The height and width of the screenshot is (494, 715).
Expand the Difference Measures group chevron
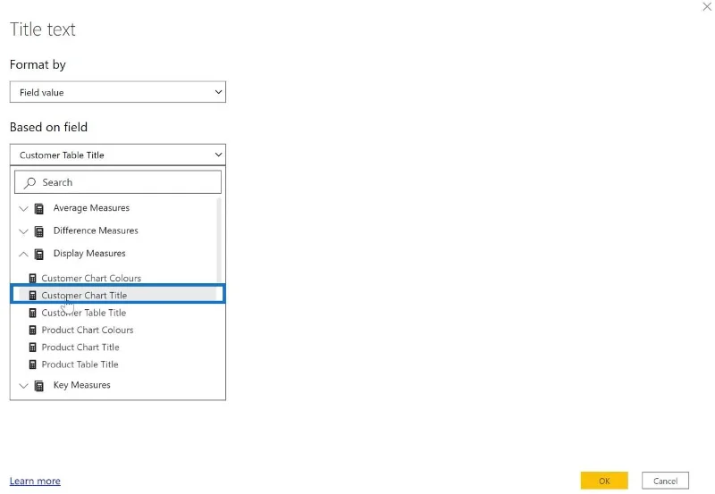pyautogui.click(x=23, y=231)
